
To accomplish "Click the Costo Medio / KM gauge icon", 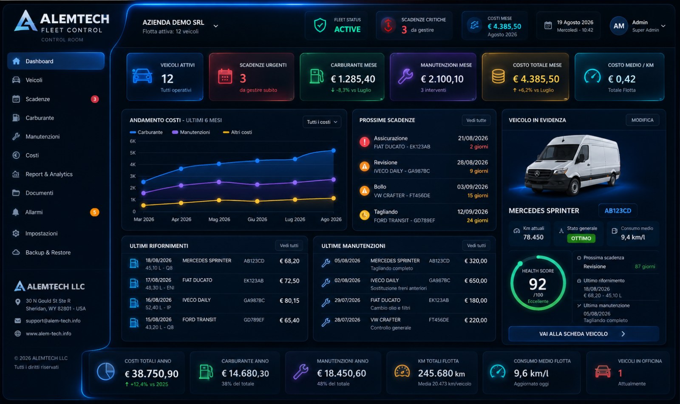I will click(x=592, y=76).
